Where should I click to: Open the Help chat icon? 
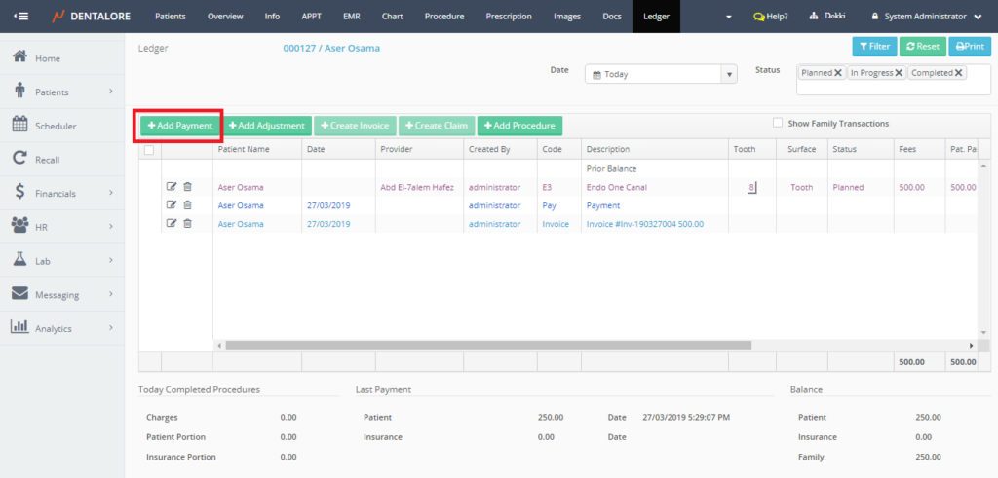(759, 17)
